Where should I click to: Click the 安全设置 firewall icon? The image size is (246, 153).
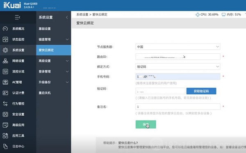[5, 114]
